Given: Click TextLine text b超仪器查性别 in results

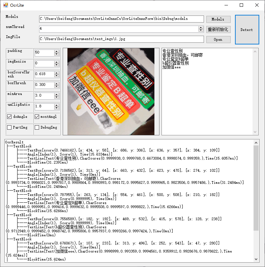Looking at the screenshot, I should [70, 227].
